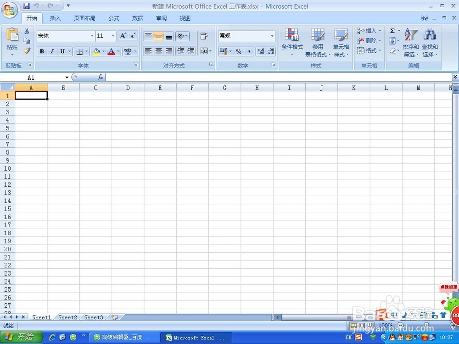The height and width of the screenshot is (344, 459).
Task: Open text orientation tool
Action: [182, 36]
